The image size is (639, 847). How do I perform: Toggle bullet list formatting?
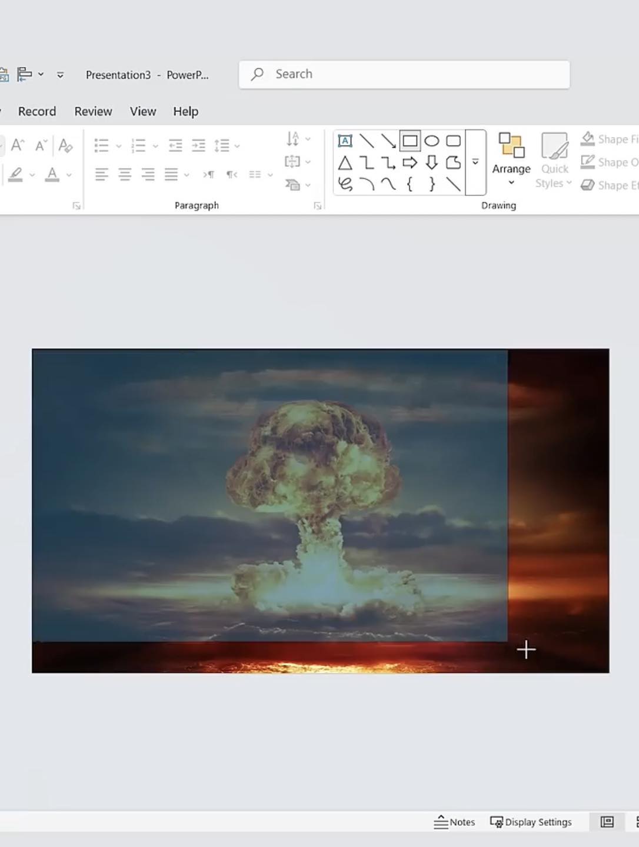click(x=102, y=145)
